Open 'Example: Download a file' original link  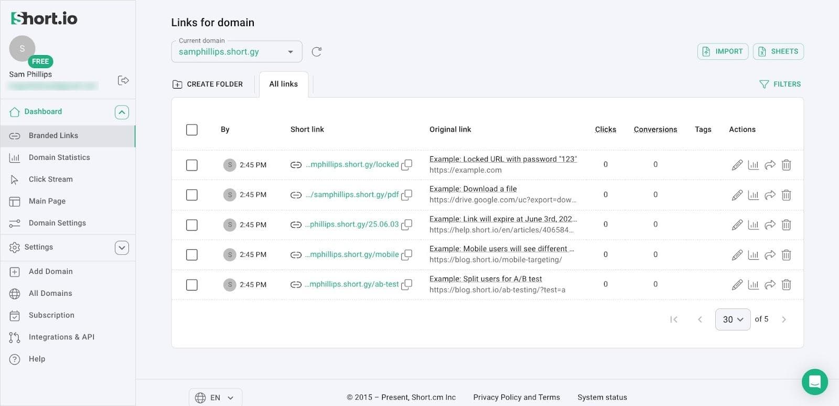[x=473, y=189]
